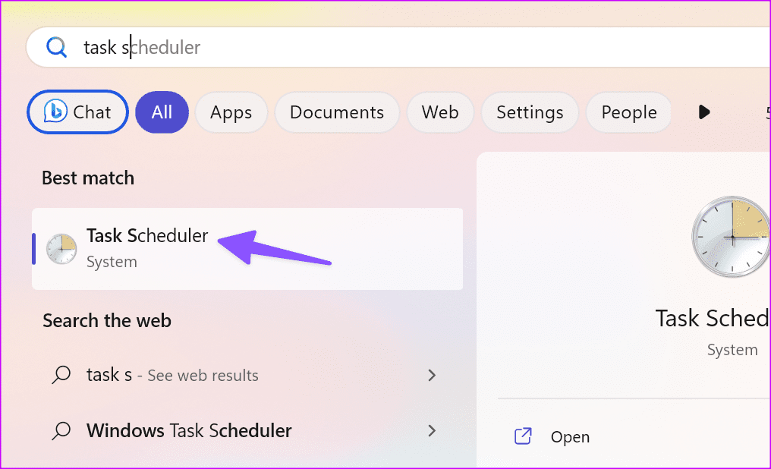Open Bing Chat icon in filter bar
771x469 pixels.
point(55,111)
